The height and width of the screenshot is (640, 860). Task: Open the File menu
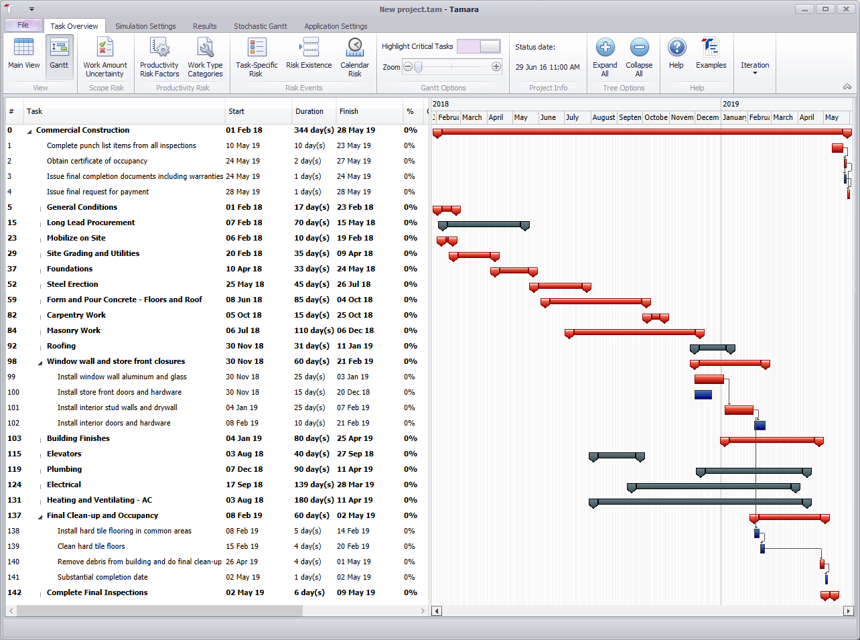click(23, 24)
